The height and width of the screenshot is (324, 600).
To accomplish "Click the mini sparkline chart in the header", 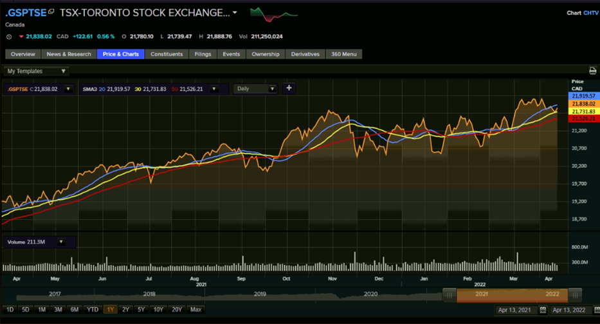I will [x=273, y=15].
